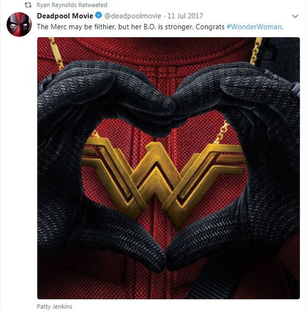Open the Deadpool mask profile avatar
This screenshot has width=306, height=311.
19,24
